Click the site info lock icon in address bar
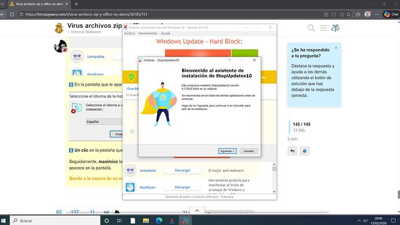Viewport: 400px width, 225px height. (21, 14)
